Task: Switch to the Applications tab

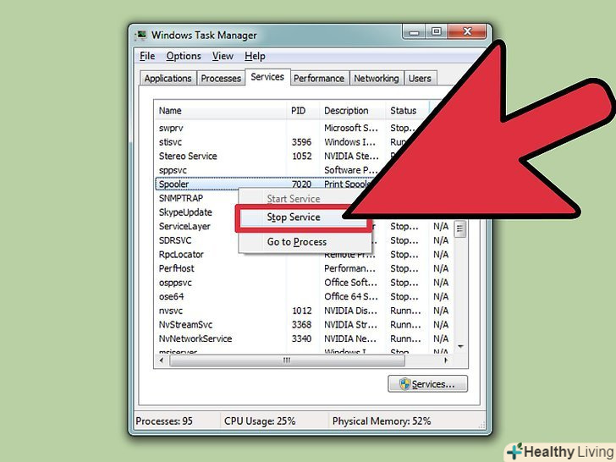Action: tap(168, 78)
